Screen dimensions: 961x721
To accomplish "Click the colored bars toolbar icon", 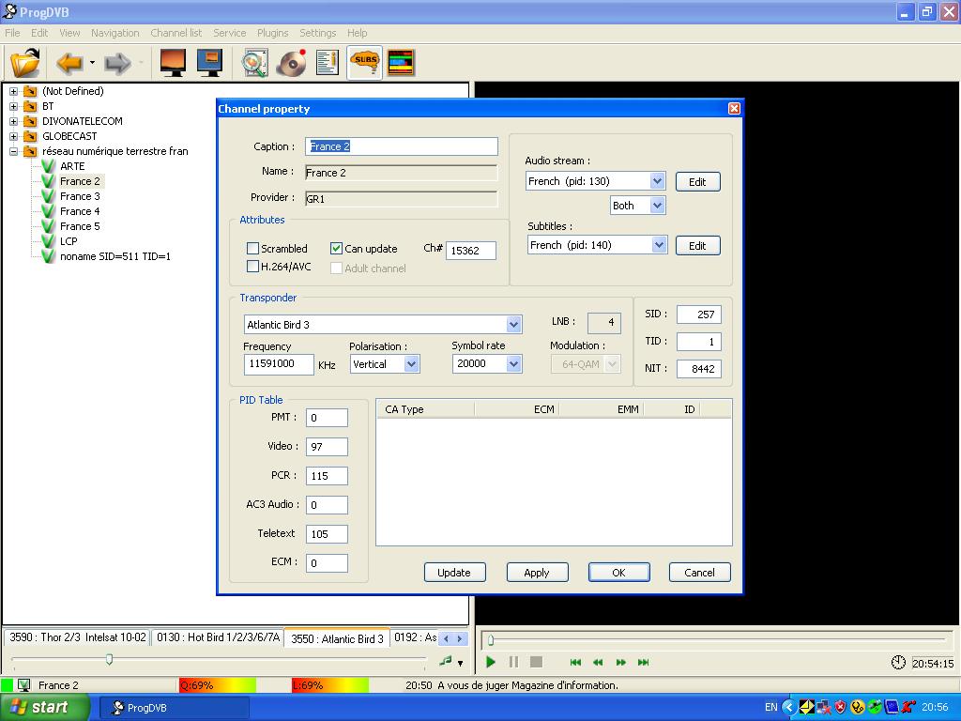I will [401, 63].
